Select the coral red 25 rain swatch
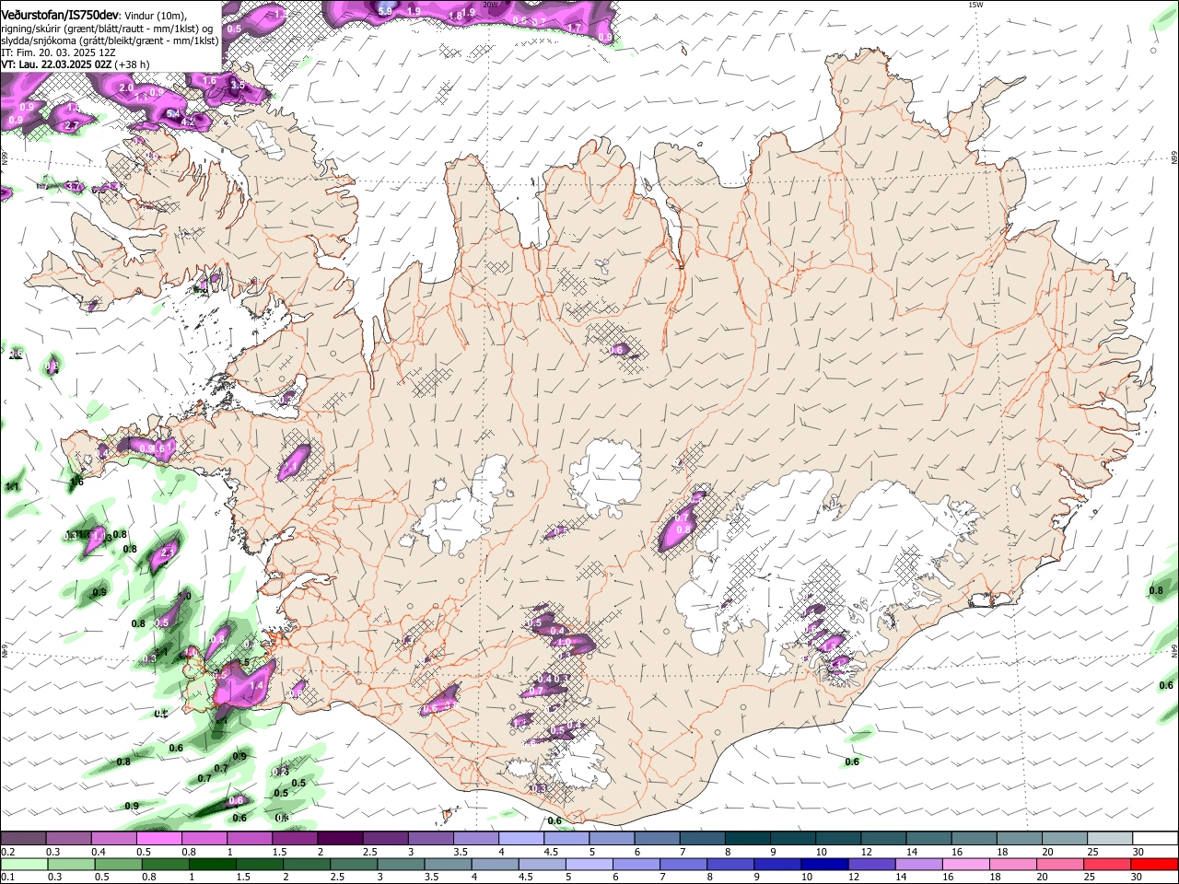The width and height of the screenshot is (1179, 884). click(1108, 865)
